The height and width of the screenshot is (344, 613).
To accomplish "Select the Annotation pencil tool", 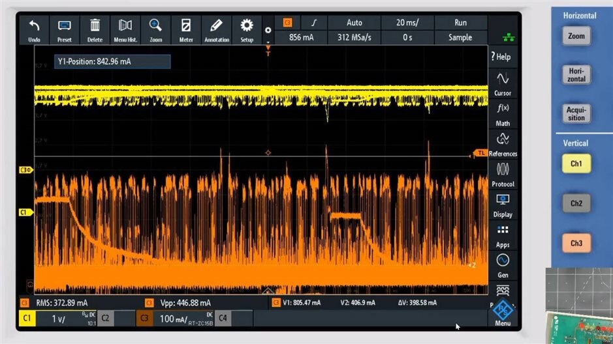I will point(216,27).
